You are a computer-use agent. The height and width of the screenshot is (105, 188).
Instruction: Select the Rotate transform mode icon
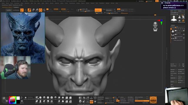pyautogui.click(x=37, y=10)
